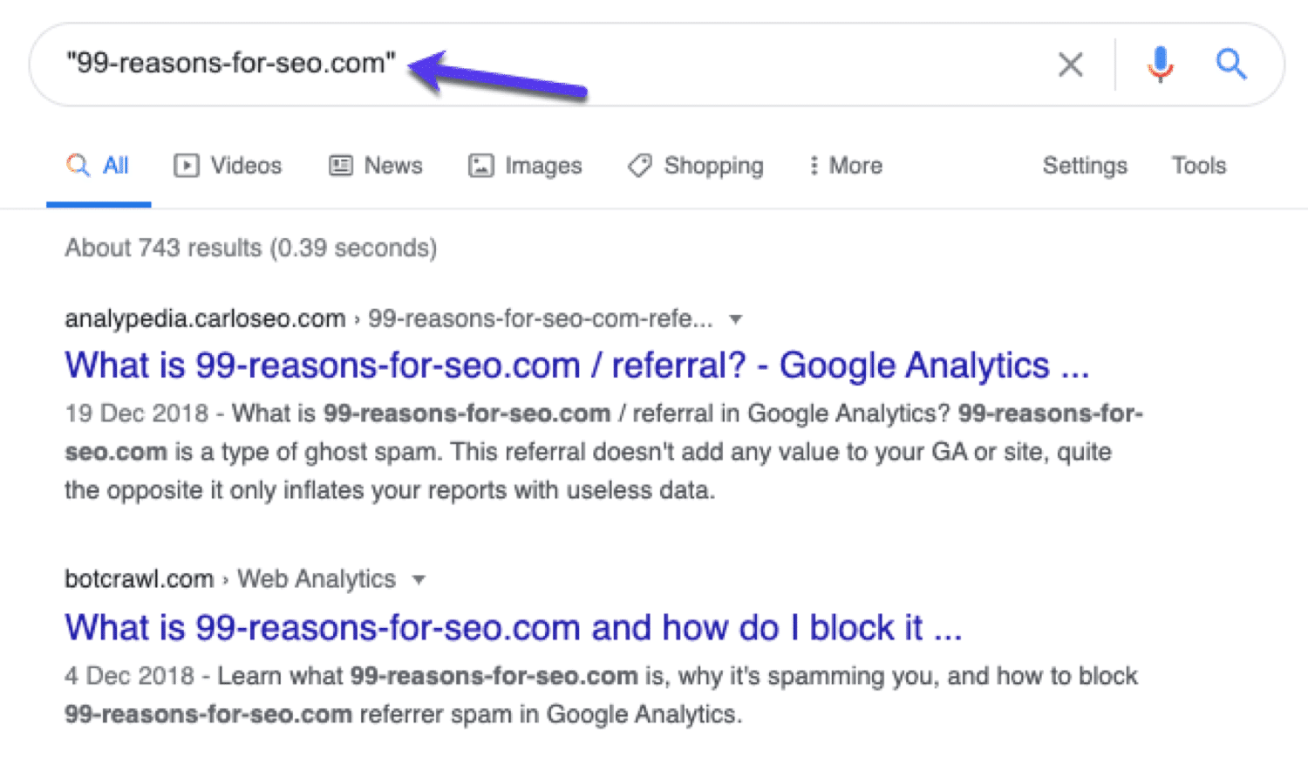Image resolution: width=1308 pixels, height=765 pixels.
Task: Click the All tab search icon
Action: coord(78,166)
